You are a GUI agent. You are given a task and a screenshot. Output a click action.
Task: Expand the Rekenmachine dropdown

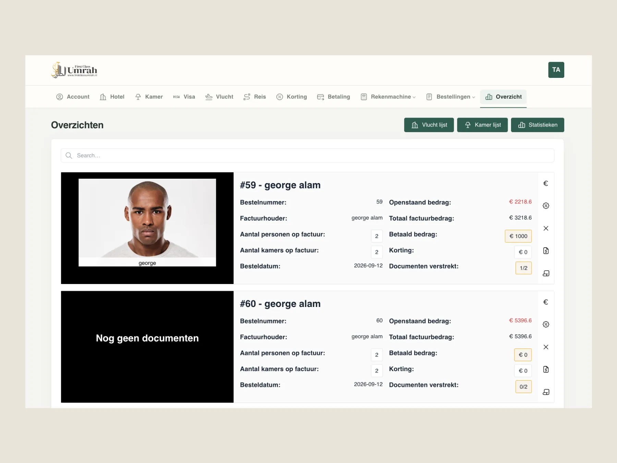388,97
